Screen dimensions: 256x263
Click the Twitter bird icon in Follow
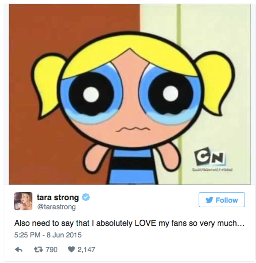coord(209,200)
